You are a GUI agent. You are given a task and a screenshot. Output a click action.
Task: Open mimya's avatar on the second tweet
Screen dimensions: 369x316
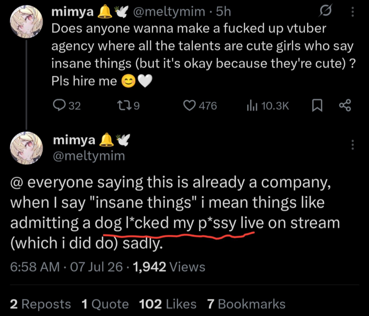(x=26, y=148)
